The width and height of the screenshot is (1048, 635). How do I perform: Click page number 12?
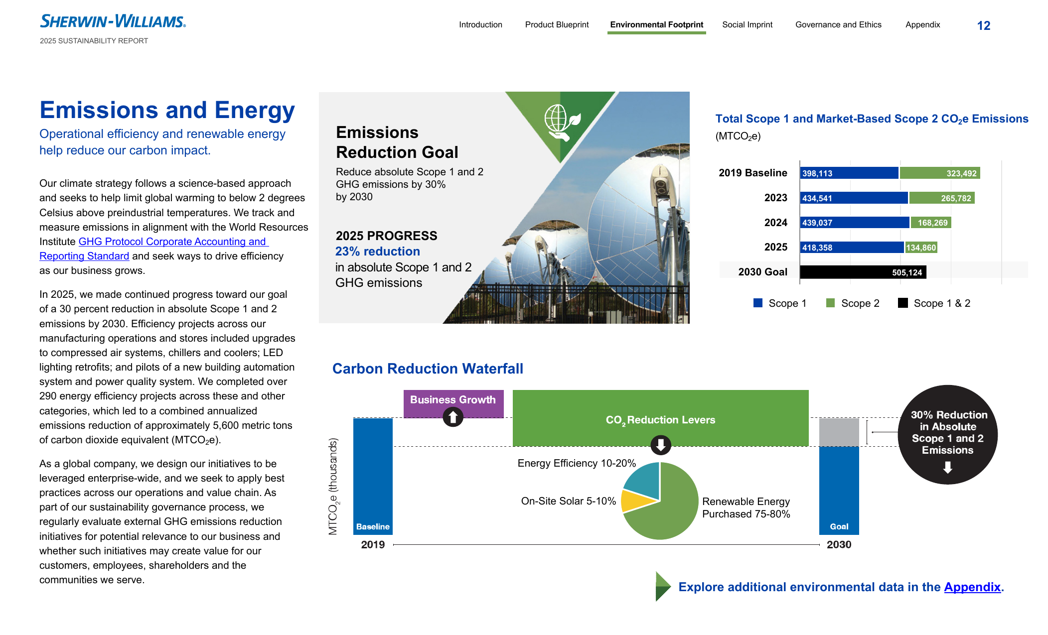click(x=983, y=25)
